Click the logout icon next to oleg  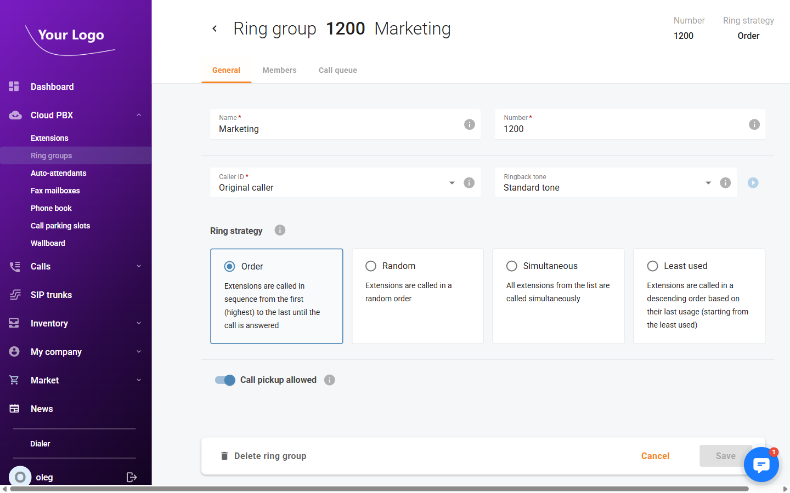click(x=132, y=477)
